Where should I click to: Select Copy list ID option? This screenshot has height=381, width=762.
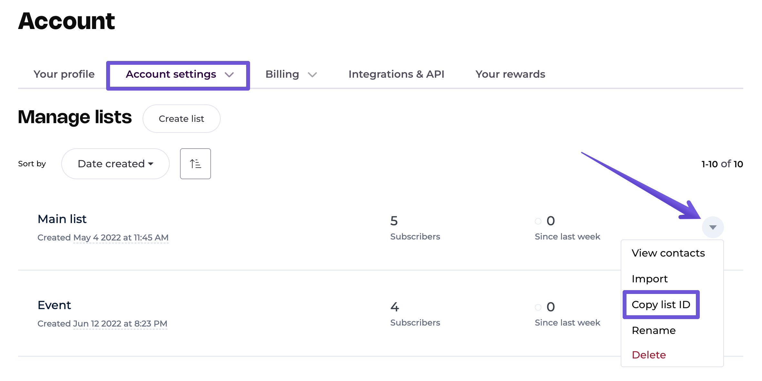point(661,305)
